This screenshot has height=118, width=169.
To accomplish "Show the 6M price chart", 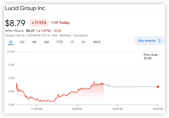I will click(x=46, y=42).
